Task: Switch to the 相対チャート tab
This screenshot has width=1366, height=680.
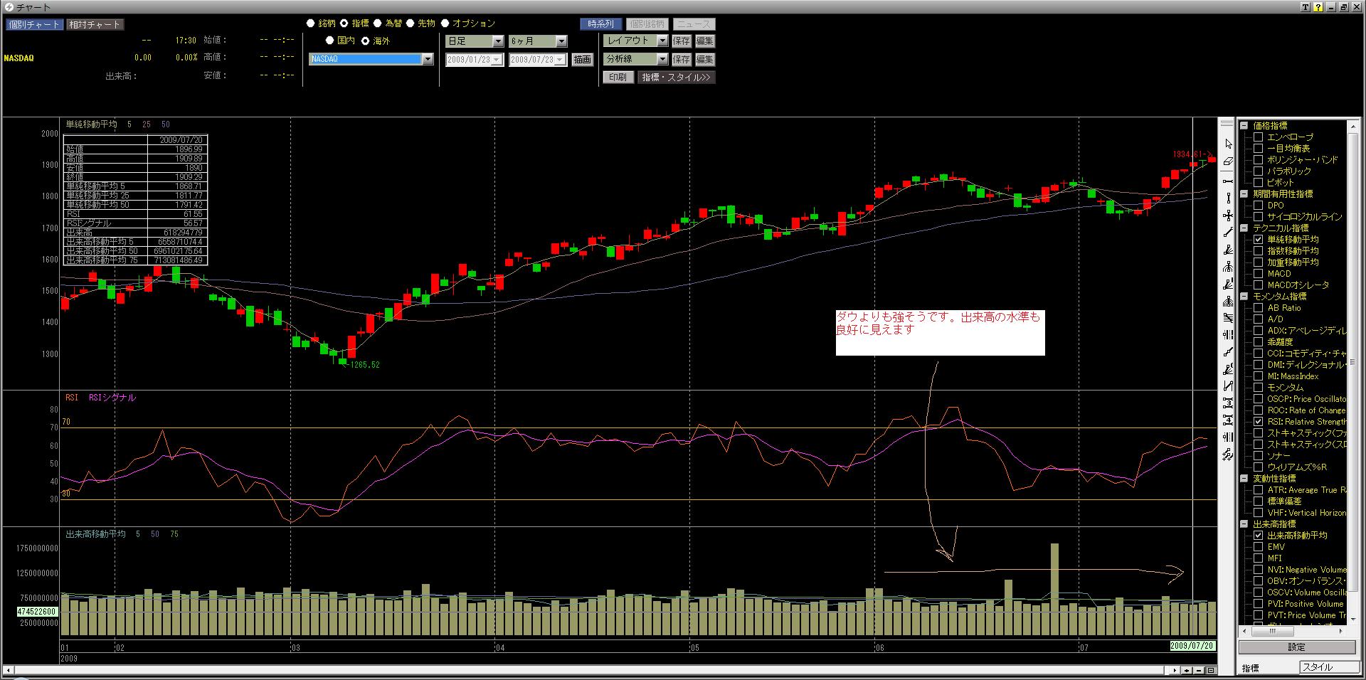Action: pyautogui.click(x=95, y=24)
